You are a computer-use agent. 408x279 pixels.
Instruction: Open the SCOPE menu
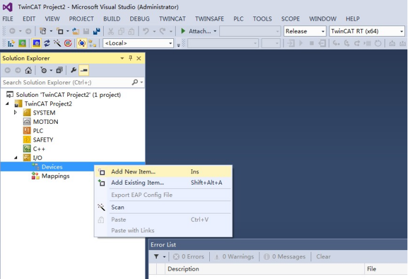pos(291,19)
